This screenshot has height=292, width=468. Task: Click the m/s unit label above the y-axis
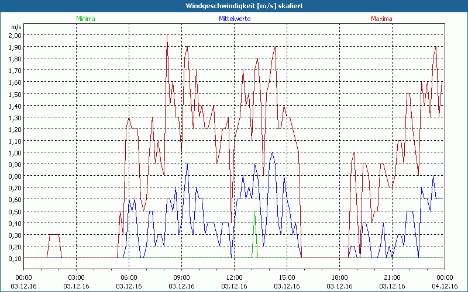click(x=15, y=27)
